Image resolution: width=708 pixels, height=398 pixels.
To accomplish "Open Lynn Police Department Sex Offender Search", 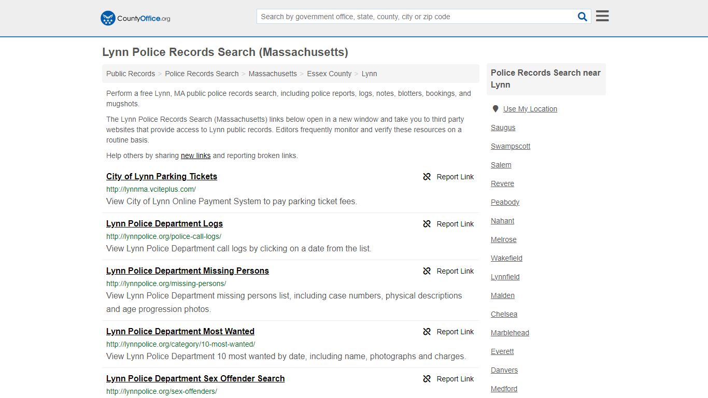I will point(195,378).
